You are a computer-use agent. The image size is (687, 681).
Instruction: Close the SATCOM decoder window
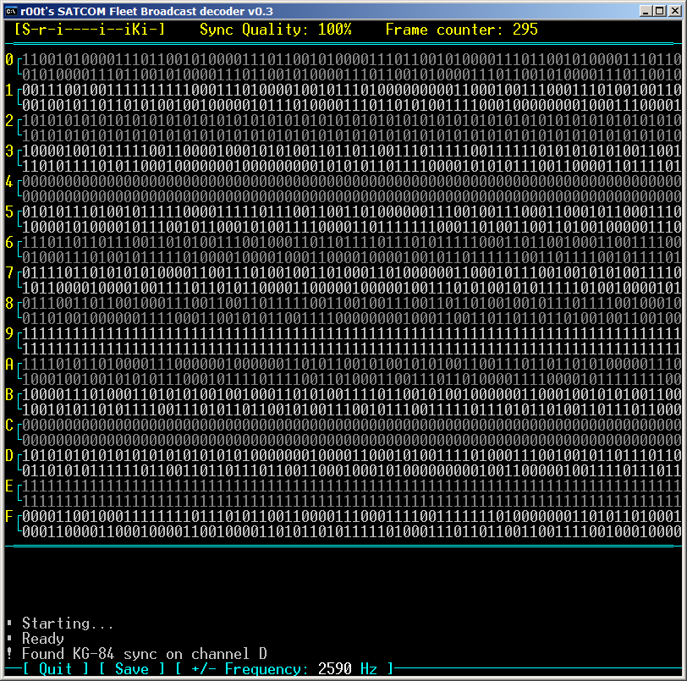click(675, 11)
